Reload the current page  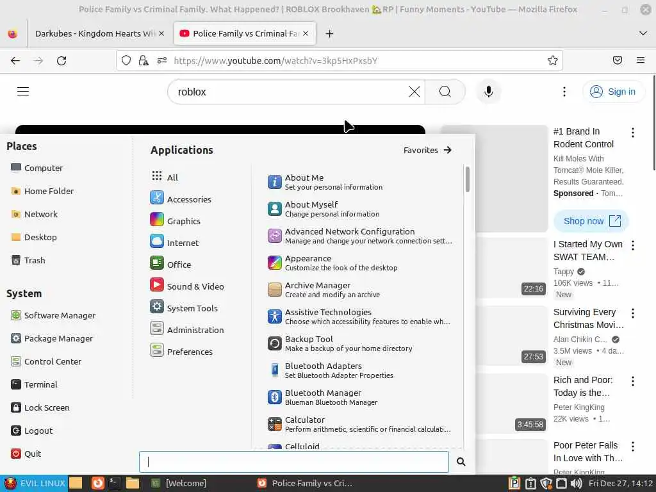tap(61, 61)
